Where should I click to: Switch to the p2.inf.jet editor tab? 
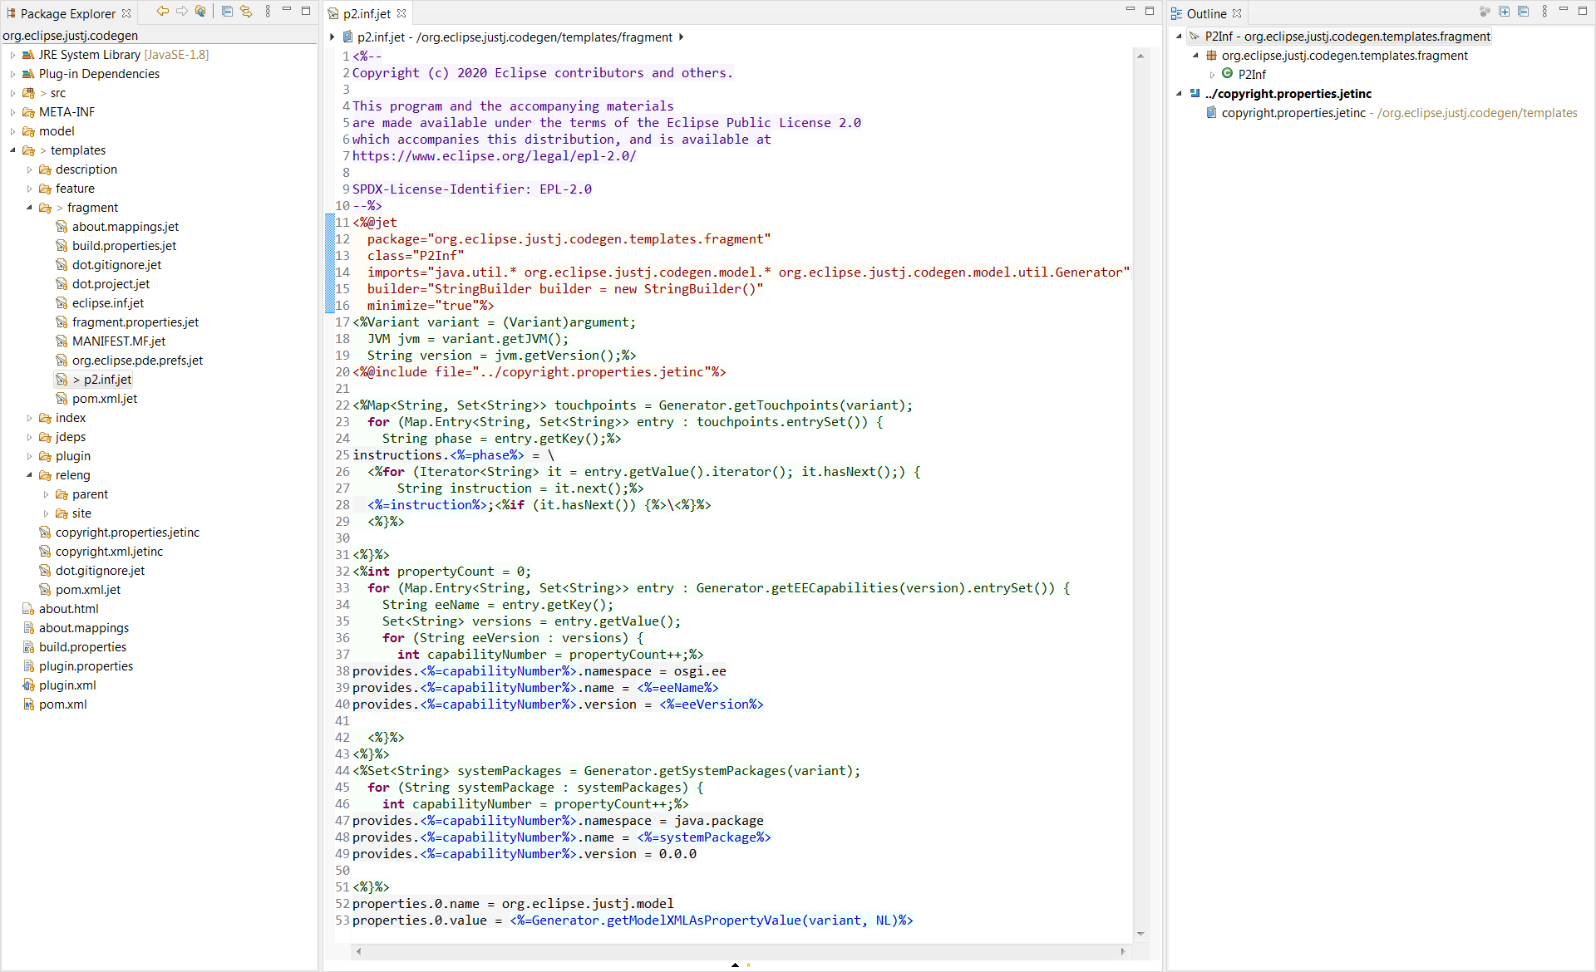(366, 13)
